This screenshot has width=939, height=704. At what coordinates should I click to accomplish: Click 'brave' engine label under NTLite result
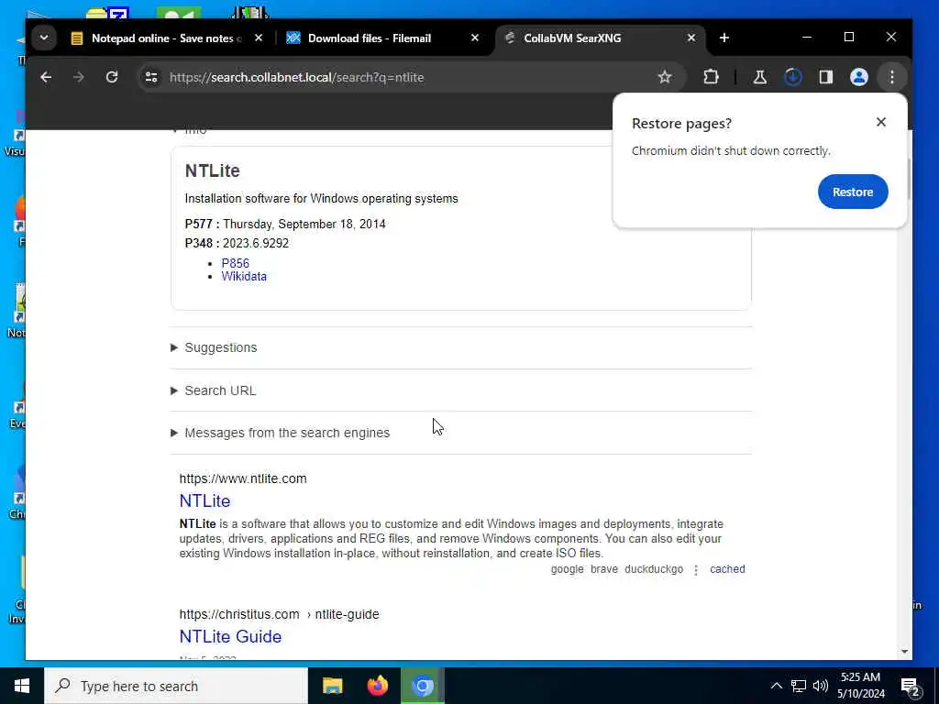pyautogui.click(x=603, y=568)
